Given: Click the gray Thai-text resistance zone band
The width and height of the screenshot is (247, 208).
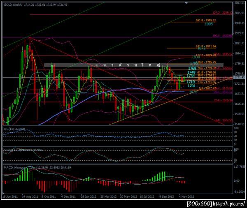Looking at the screenshot, I should (133, 65).
